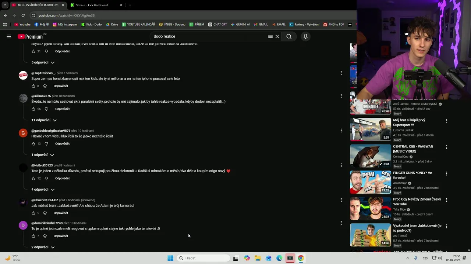This screenshot has height=264, width=471.
Task: Open the CHAT GPT bookmark
Action: click(217, 25)
